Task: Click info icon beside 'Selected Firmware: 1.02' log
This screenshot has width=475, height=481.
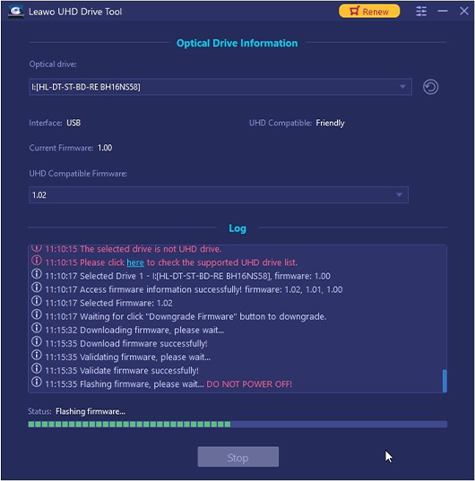Action: coord(37,301)
